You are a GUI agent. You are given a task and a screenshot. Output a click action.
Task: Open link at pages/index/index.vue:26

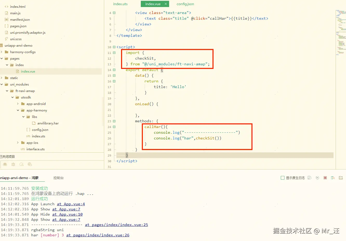[x=98, y=235]
